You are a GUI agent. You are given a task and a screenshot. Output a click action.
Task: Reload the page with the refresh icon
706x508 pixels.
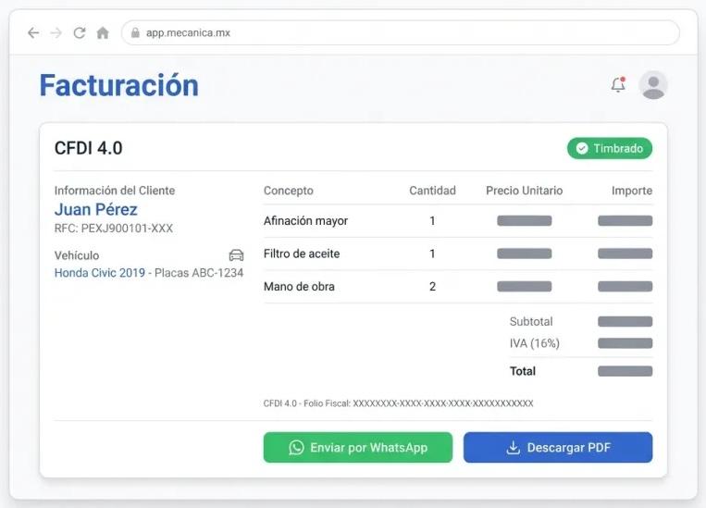(x=80, y=33)
